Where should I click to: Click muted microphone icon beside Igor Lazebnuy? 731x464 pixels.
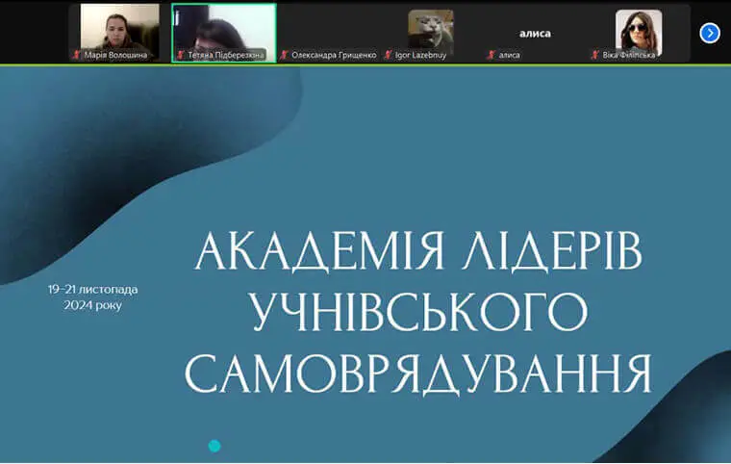[x=388, y=55]
